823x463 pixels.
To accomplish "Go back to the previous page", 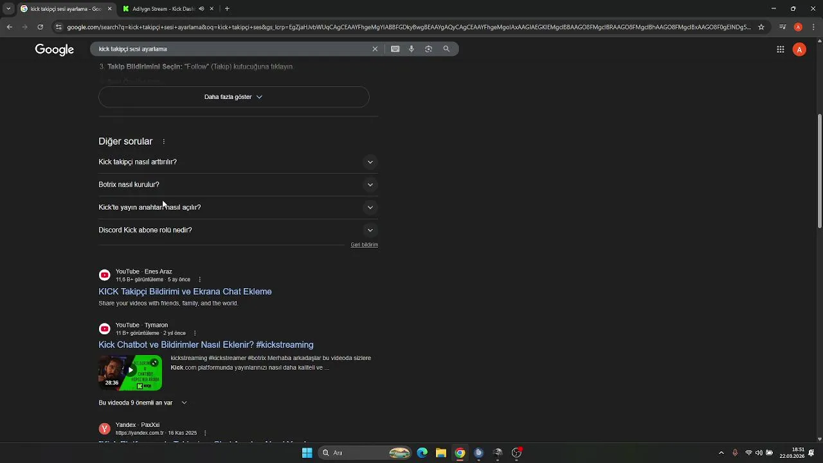I will coord(9,27).
